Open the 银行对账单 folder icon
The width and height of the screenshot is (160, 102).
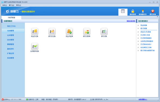pos(87,31)
